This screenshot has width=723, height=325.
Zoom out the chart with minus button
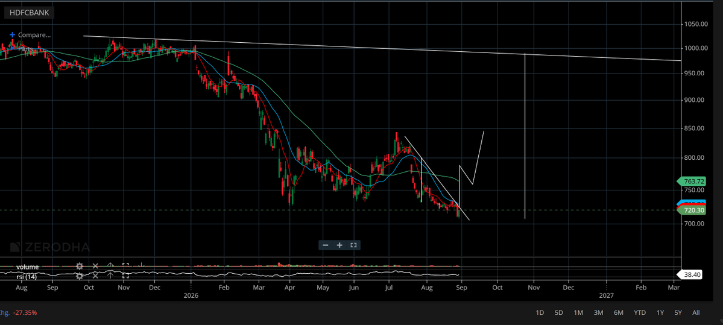[326, 245]
